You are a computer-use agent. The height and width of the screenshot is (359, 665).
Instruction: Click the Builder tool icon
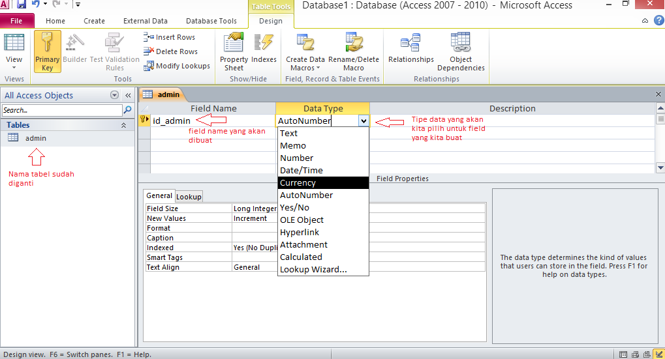click(x=74, y=49)
